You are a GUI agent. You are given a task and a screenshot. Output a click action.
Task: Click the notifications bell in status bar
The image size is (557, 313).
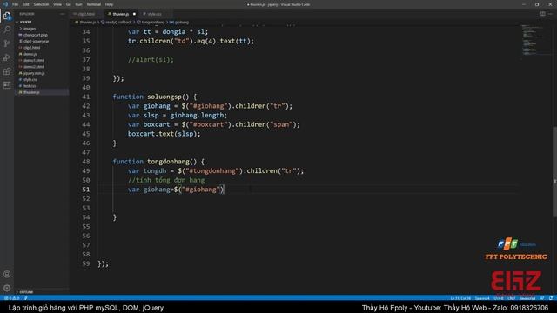551,298
